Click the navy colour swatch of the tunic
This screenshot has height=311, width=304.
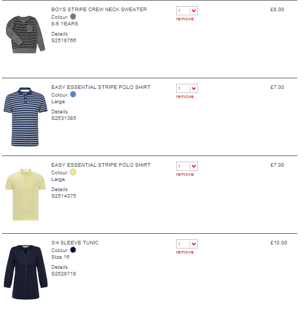[x=73, y=250]
